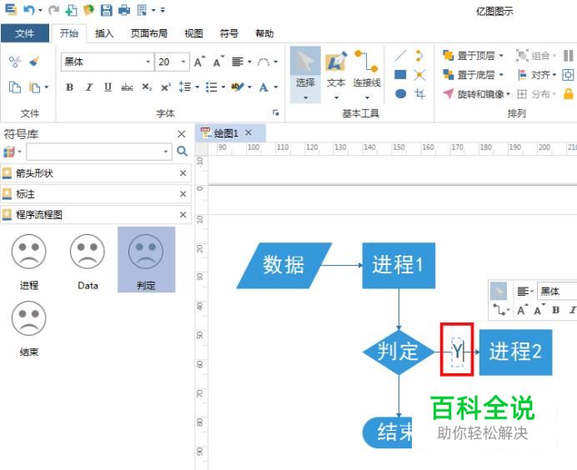Image resolution: width=577 pixels, height=470 pixels.
Task: Select the 判定 symbol in library
Action: point(146,260)
